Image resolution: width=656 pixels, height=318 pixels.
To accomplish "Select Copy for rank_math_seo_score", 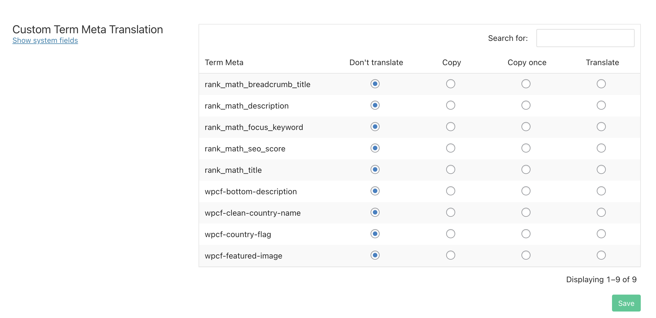I will tap(451, 148).
